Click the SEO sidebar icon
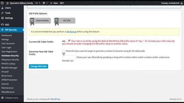The height and width of the screenshot is (103, 184). [x=3, y=25]
